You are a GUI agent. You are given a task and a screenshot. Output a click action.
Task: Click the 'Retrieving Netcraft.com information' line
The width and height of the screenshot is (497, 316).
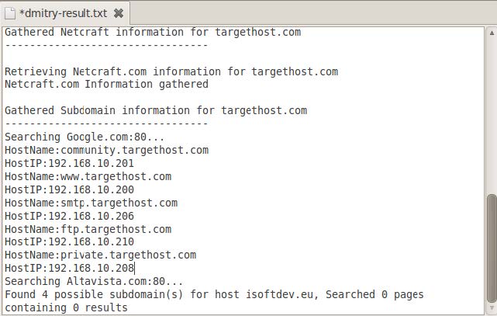(x=171, y=71)
